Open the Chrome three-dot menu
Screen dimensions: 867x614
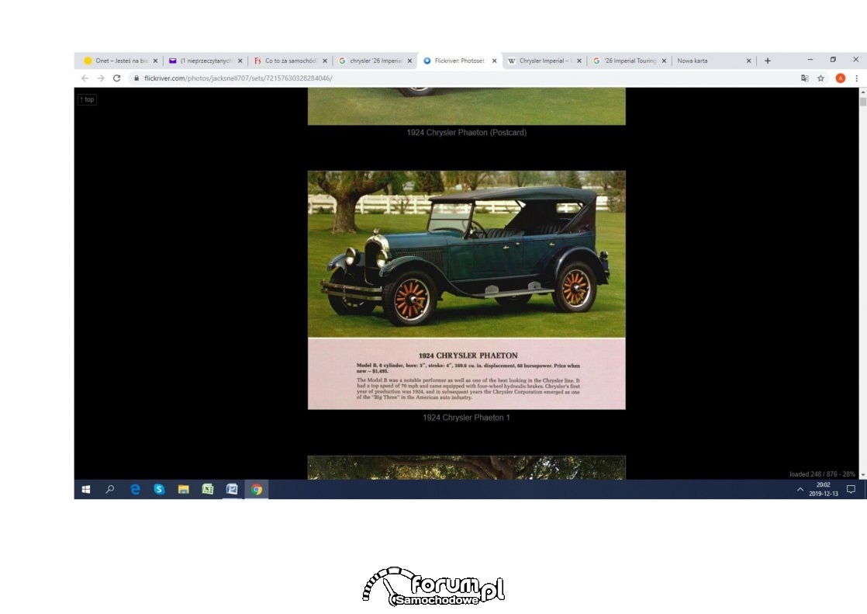pyautogui.click(x=856, y=78)
